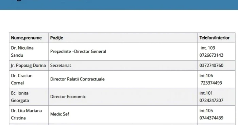Click phone number 0744374439
This screenshot has width=238, height=125.
point(211,118)
